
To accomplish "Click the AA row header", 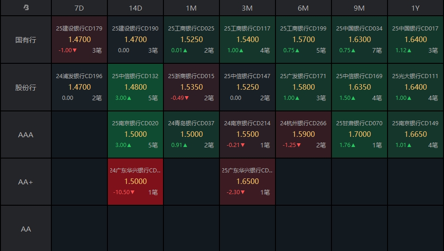I will click(26, 229).
